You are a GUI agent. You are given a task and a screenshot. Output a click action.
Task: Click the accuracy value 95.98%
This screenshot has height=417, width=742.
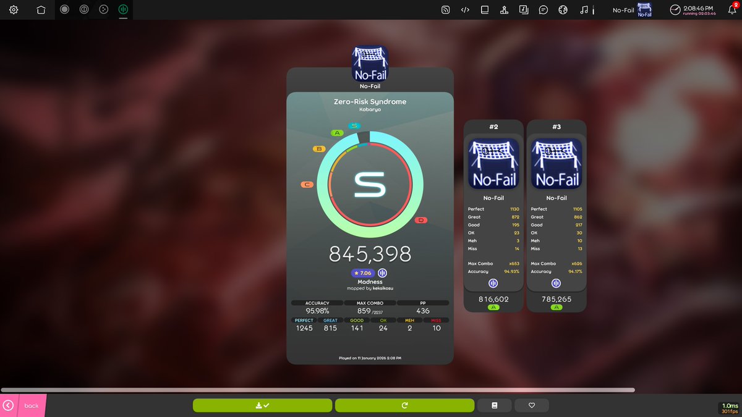tap(317, 311)
